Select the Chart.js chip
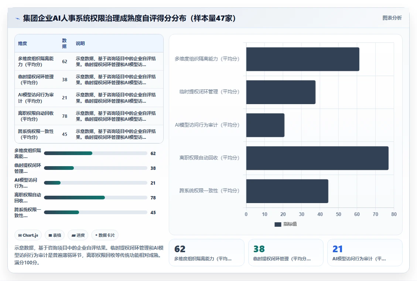The image size is (417, 281). click(x=28, y=235)
